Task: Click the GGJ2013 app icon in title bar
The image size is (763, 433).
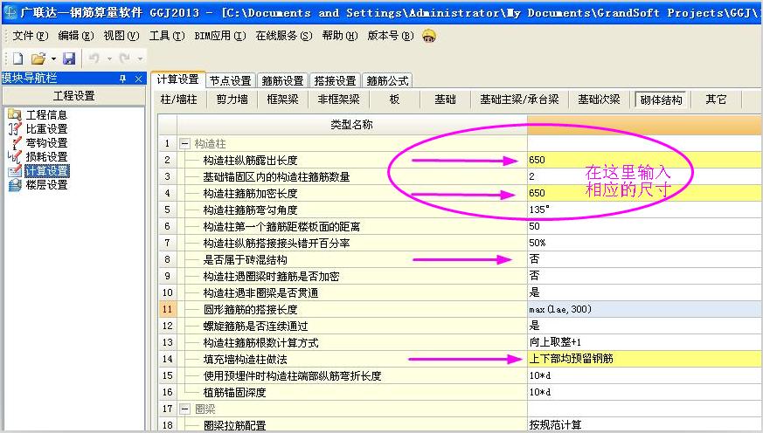Action: (10, 11)
